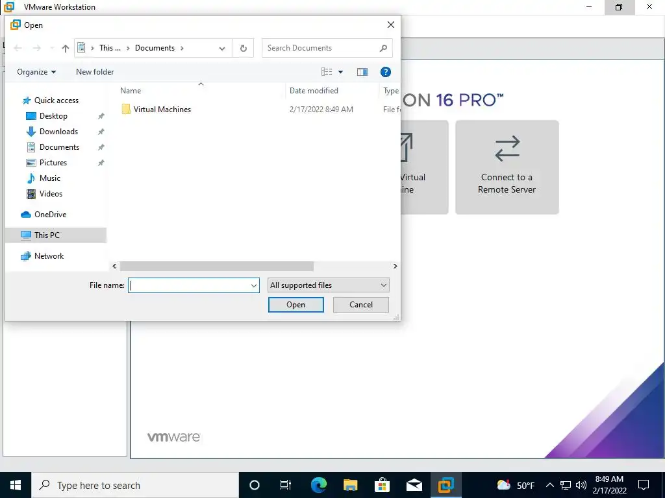Screen dimensions: 665x498
Task: Change view layout icon
Action: [327, 72]
